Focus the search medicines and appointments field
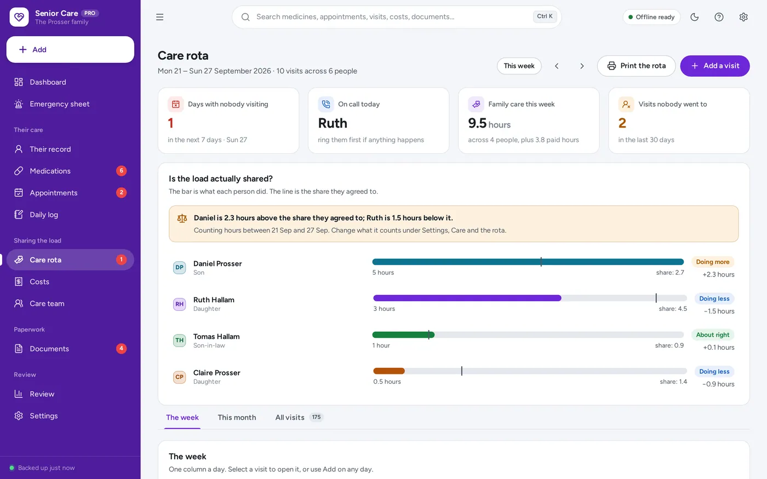 [x=397, y=17]
